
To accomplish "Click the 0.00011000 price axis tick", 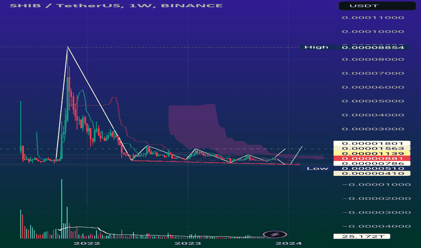I will point(373,18).
